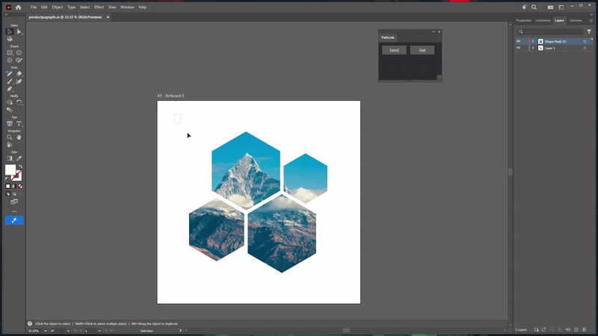Select the Rectangle tool
This screenshot has height=336, width=598.
pyautogui.click(x=10, y=53)
